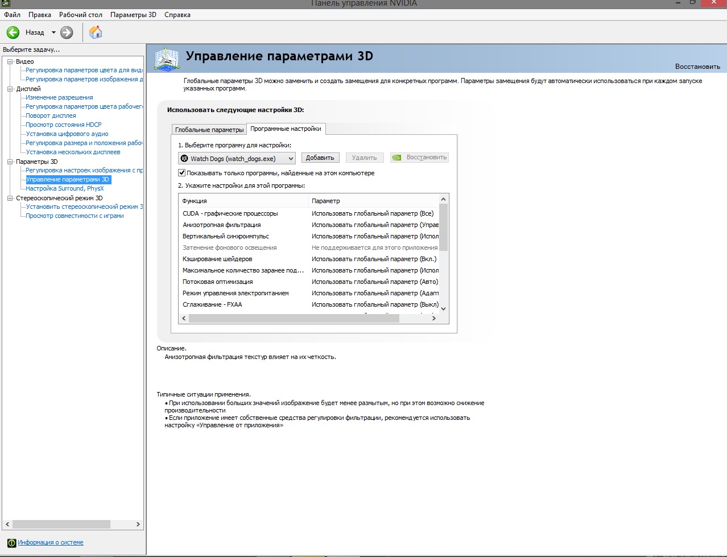The height and width of the screenshot is (557, 727).
Task: Open Регулировка настроек изображения с просмотром
Action: point(84,171)
